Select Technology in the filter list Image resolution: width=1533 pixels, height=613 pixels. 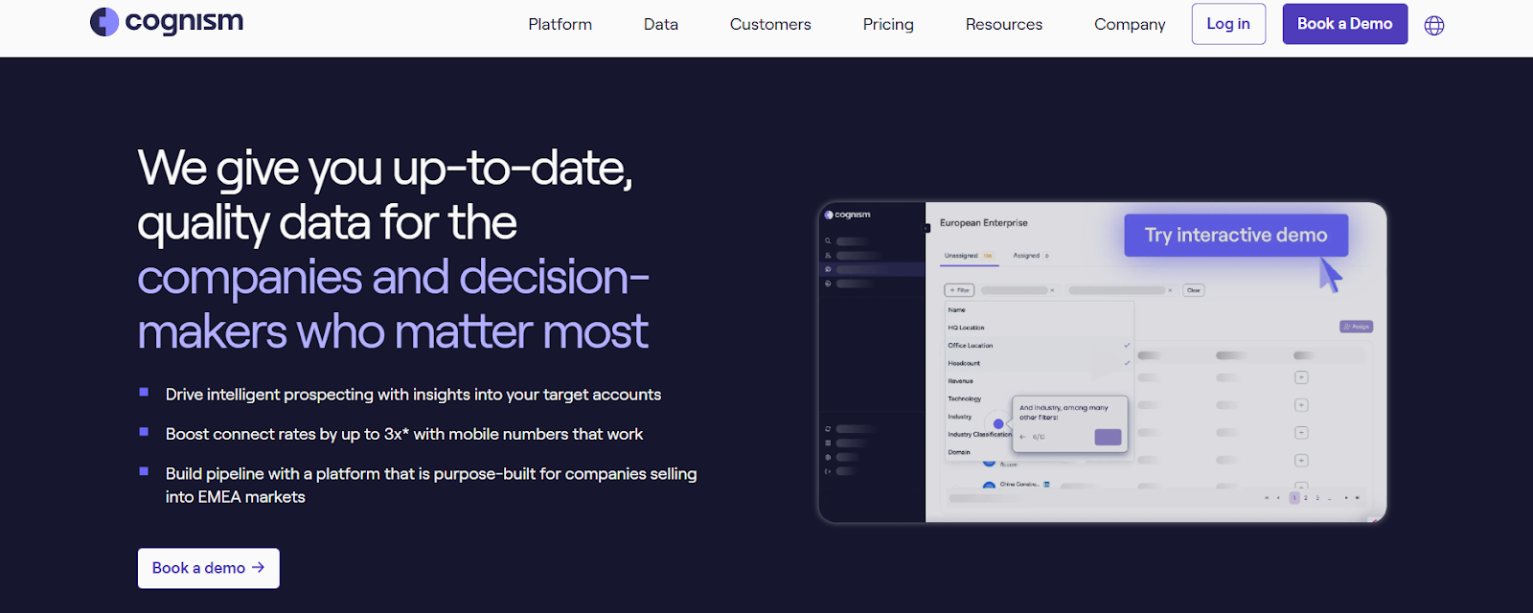pyautogui.click(x=964, y=398)
